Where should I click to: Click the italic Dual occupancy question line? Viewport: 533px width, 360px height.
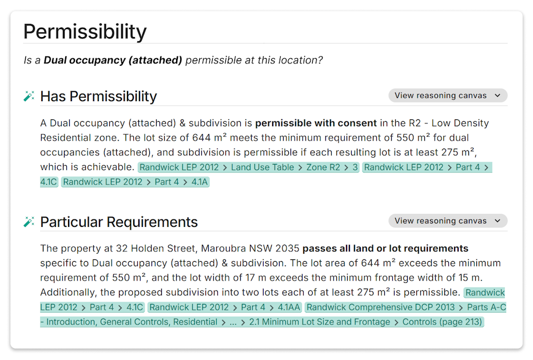[173, 60]
